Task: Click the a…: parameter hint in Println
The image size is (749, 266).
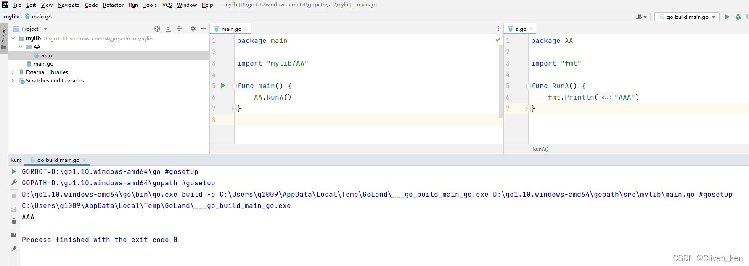Action: coord(606,97)
